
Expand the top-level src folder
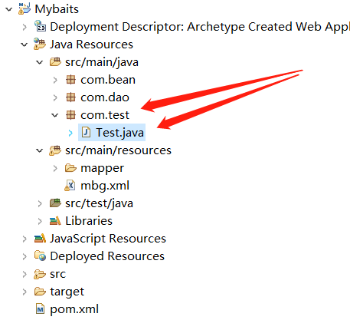click(25, 274)
